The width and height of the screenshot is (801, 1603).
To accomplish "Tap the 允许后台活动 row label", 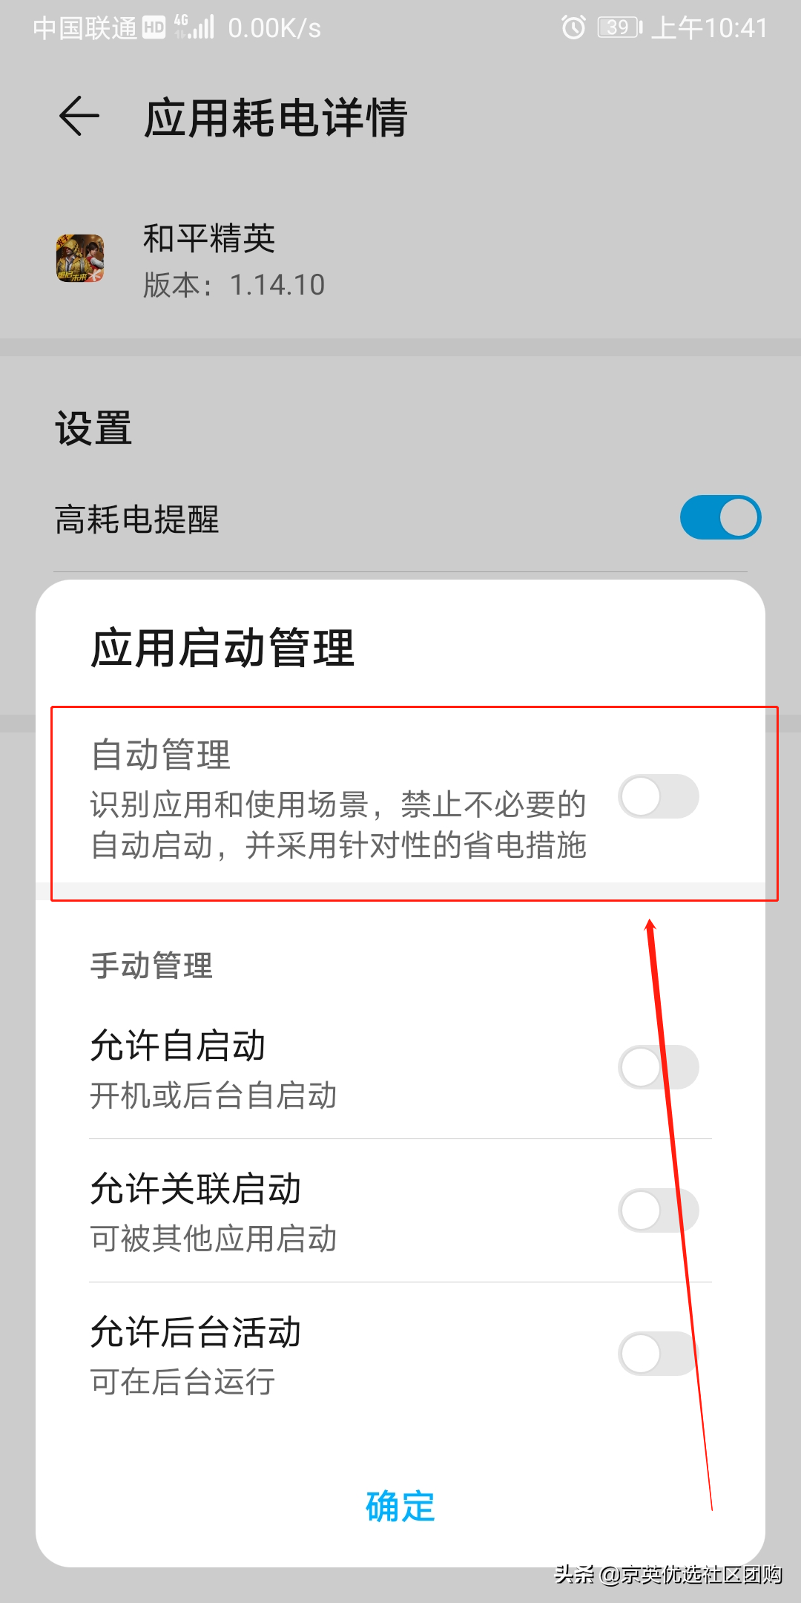I will coord(195,1331).
